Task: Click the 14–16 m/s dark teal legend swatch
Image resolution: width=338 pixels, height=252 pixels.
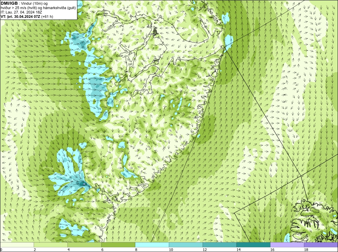Action: tap(254, 245)
